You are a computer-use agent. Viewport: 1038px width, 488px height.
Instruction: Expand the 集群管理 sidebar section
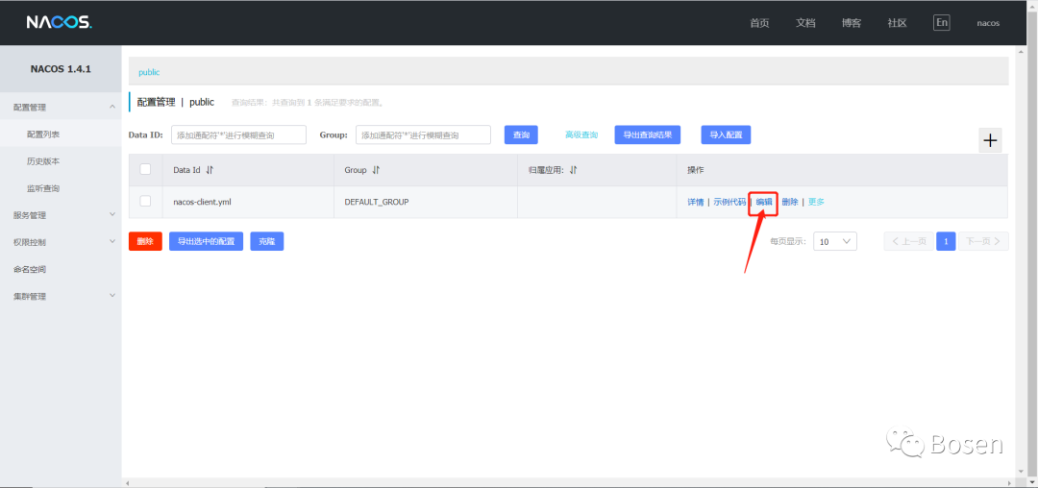point(61,296)
